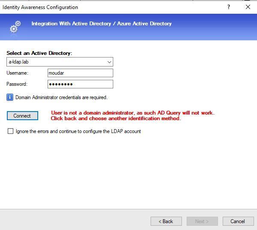Click into the Username field with moudar

(80, 73)
